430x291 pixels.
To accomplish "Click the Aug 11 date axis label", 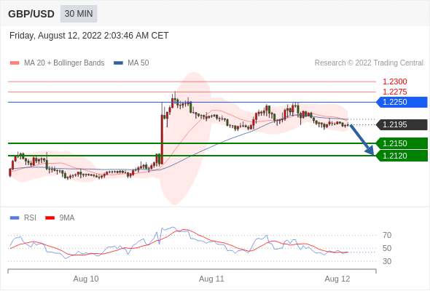I will 211,279.
